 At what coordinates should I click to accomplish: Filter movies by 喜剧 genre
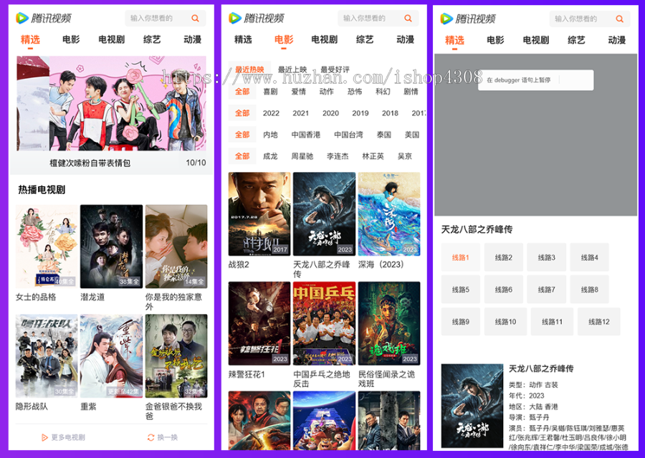pyautogui.click(x=270, y=91)
